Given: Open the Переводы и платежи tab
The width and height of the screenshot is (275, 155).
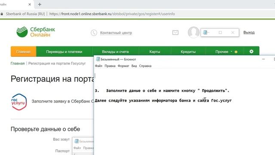Looking at the screenshot, I should click(64, 52).
